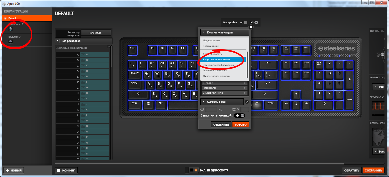Viewport: 389px width, 177px height.
Task: Close the key binding popup
Action: (x=251, y=27)
